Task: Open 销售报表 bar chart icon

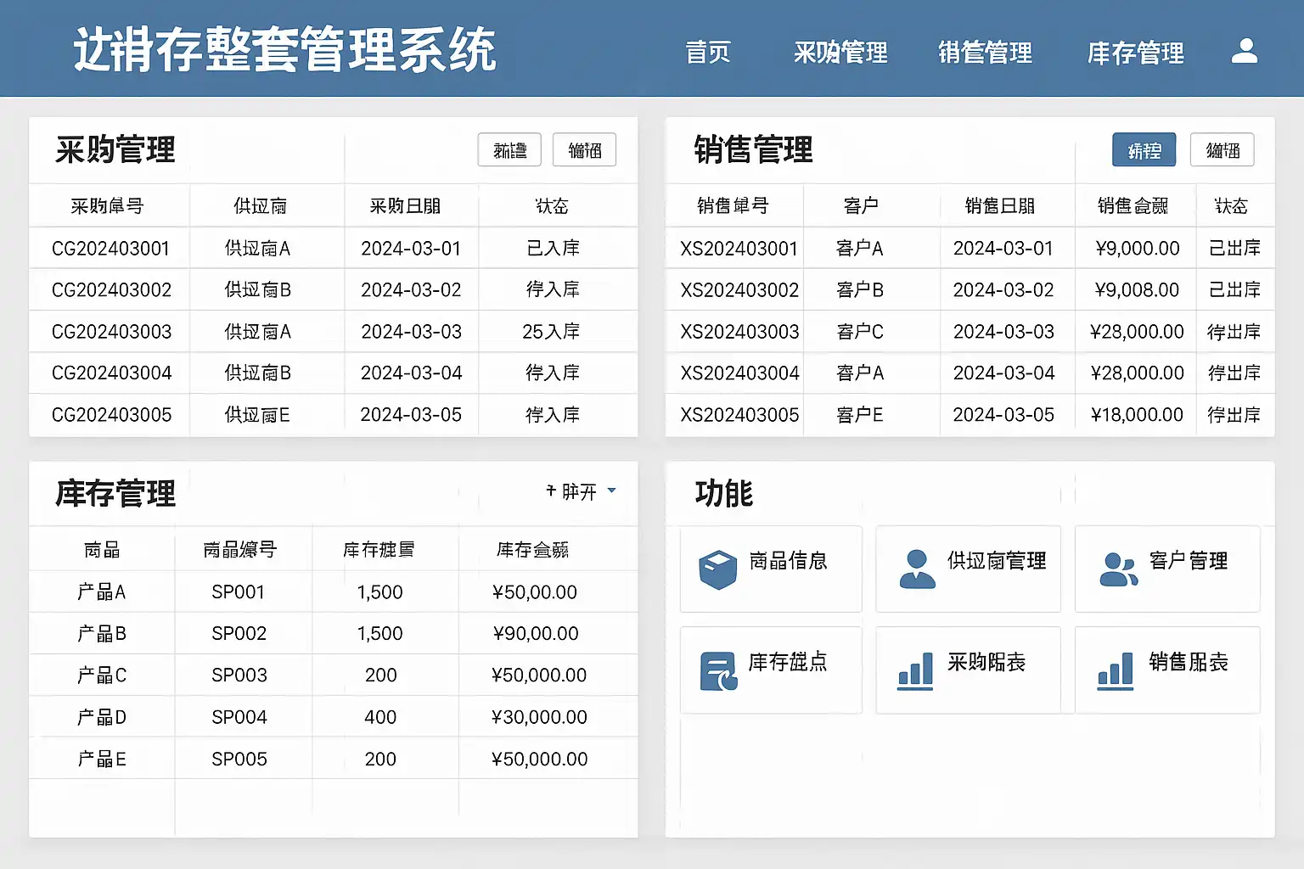Action: 1116,671
